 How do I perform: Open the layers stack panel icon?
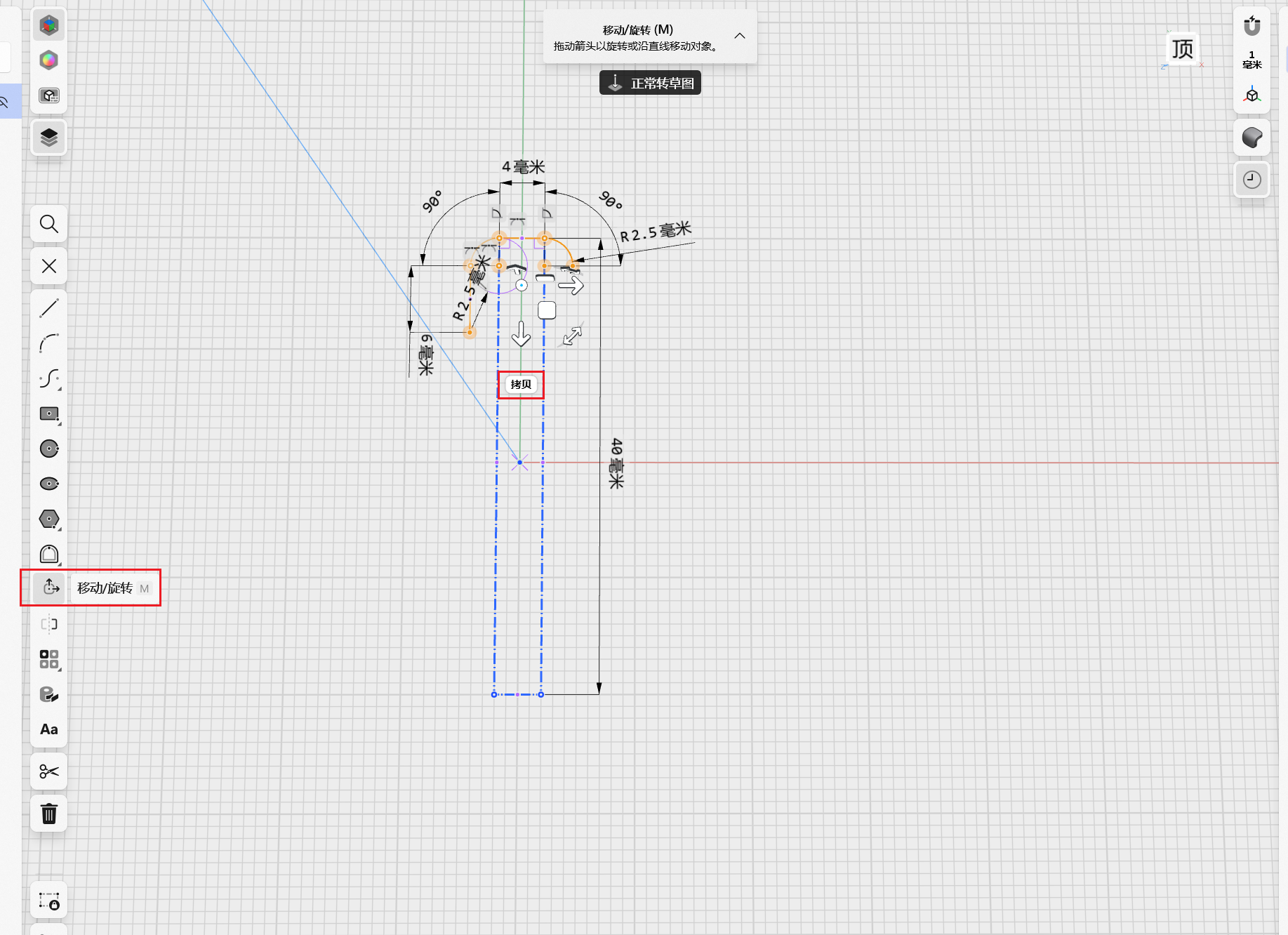(49, 137)
